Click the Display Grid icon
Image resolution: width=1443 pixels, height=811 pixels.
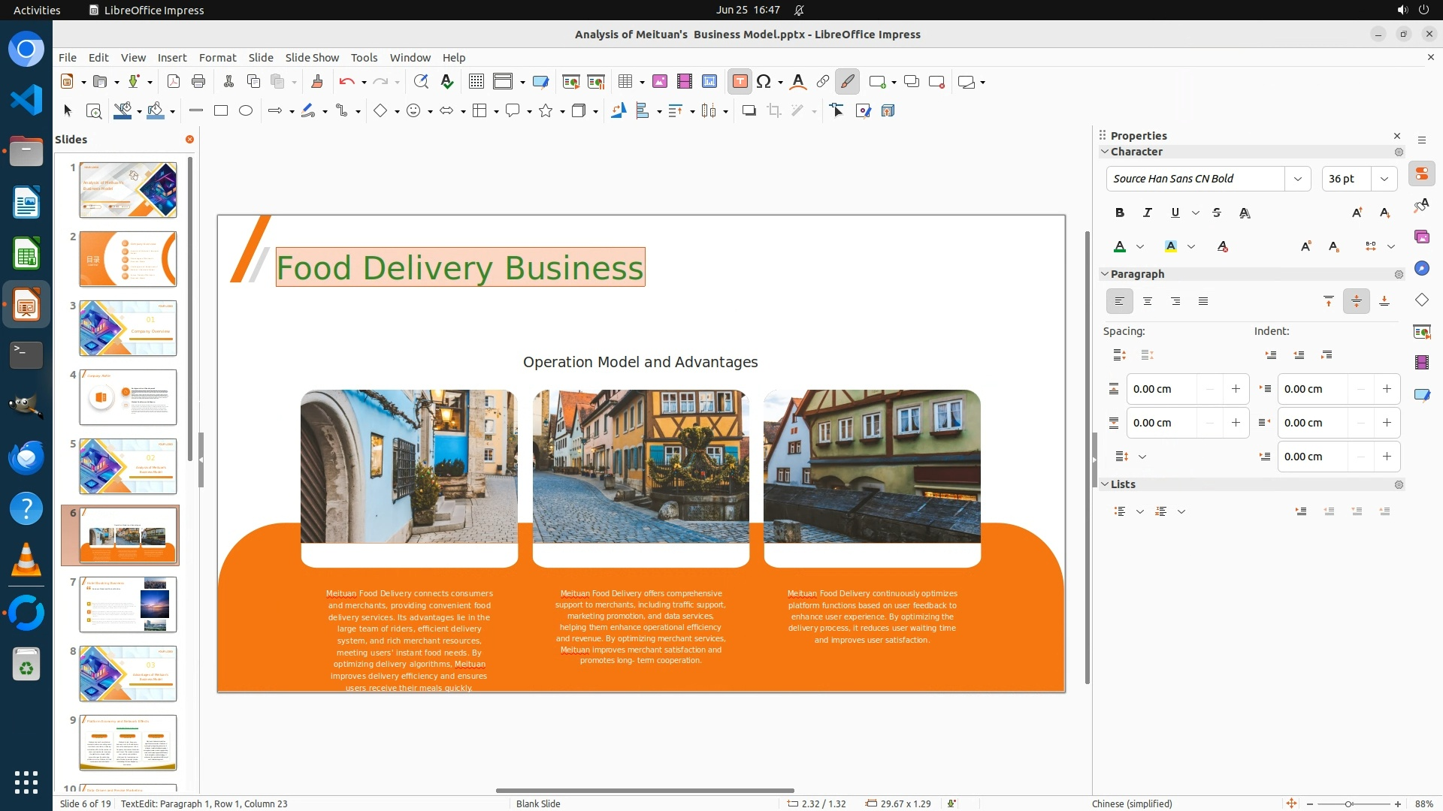(x=476, y=82)
